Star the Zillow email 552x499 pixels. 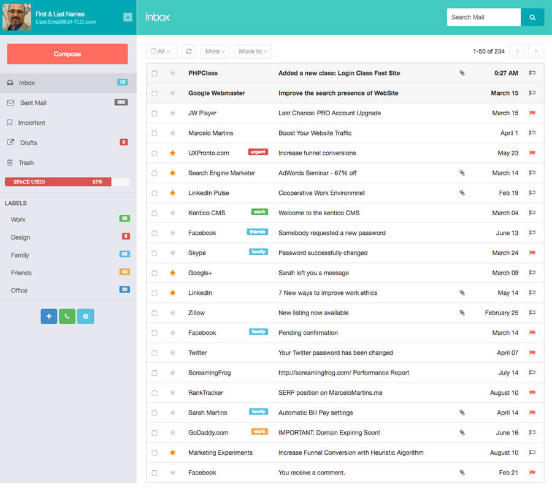pos(172,313)
